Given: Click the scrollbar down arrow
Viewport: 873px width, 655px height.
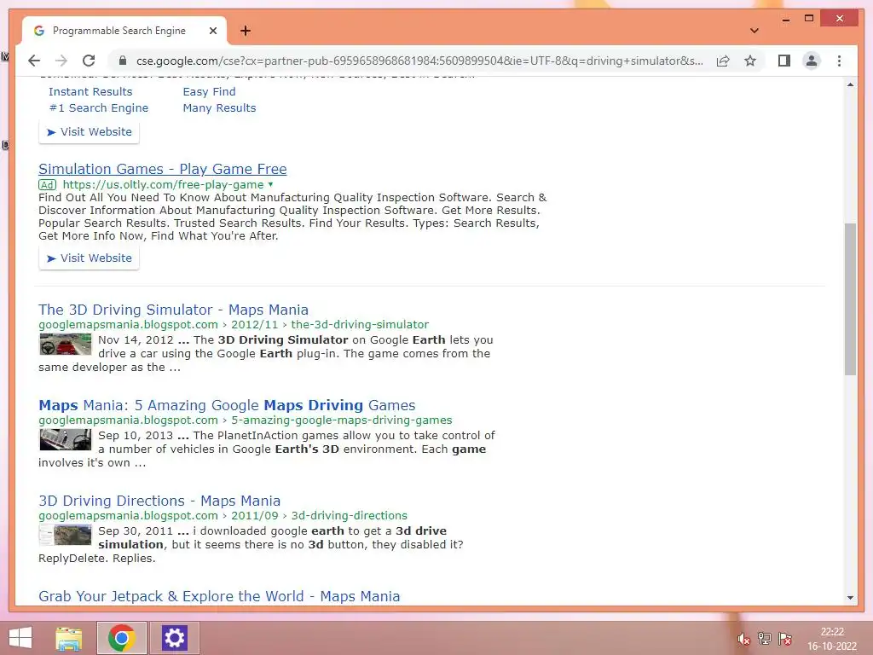Looking at the screenshot, I should (x=850, y=598).
